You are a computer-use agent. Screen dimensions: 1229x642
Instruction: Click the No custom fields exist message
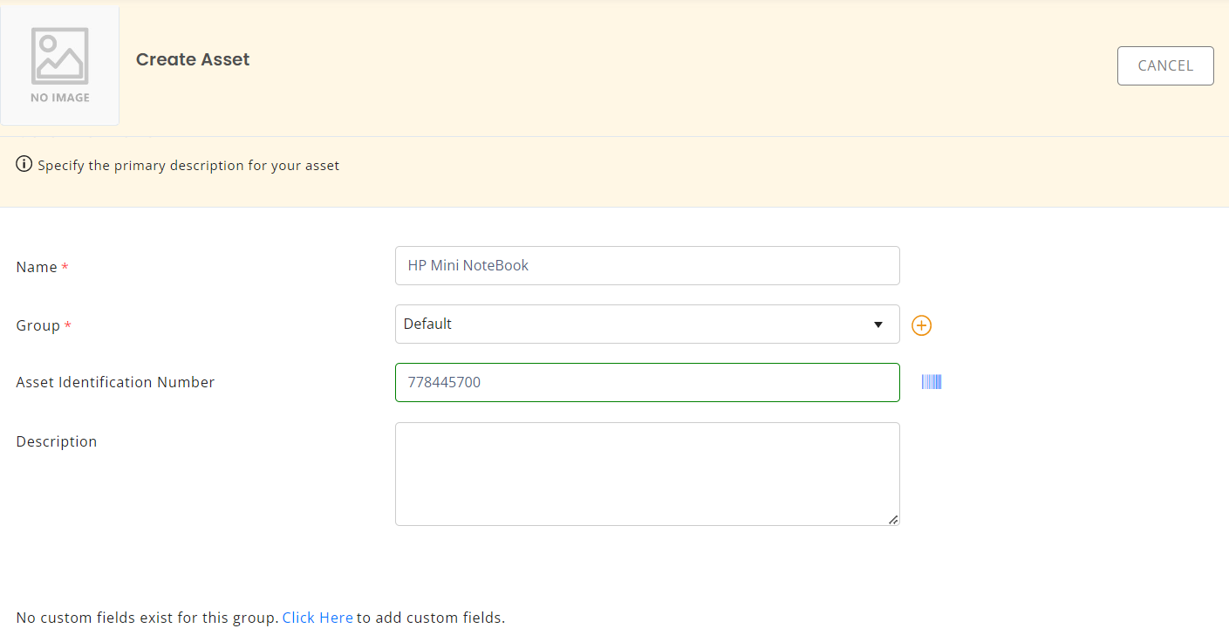tap(147, 618)
